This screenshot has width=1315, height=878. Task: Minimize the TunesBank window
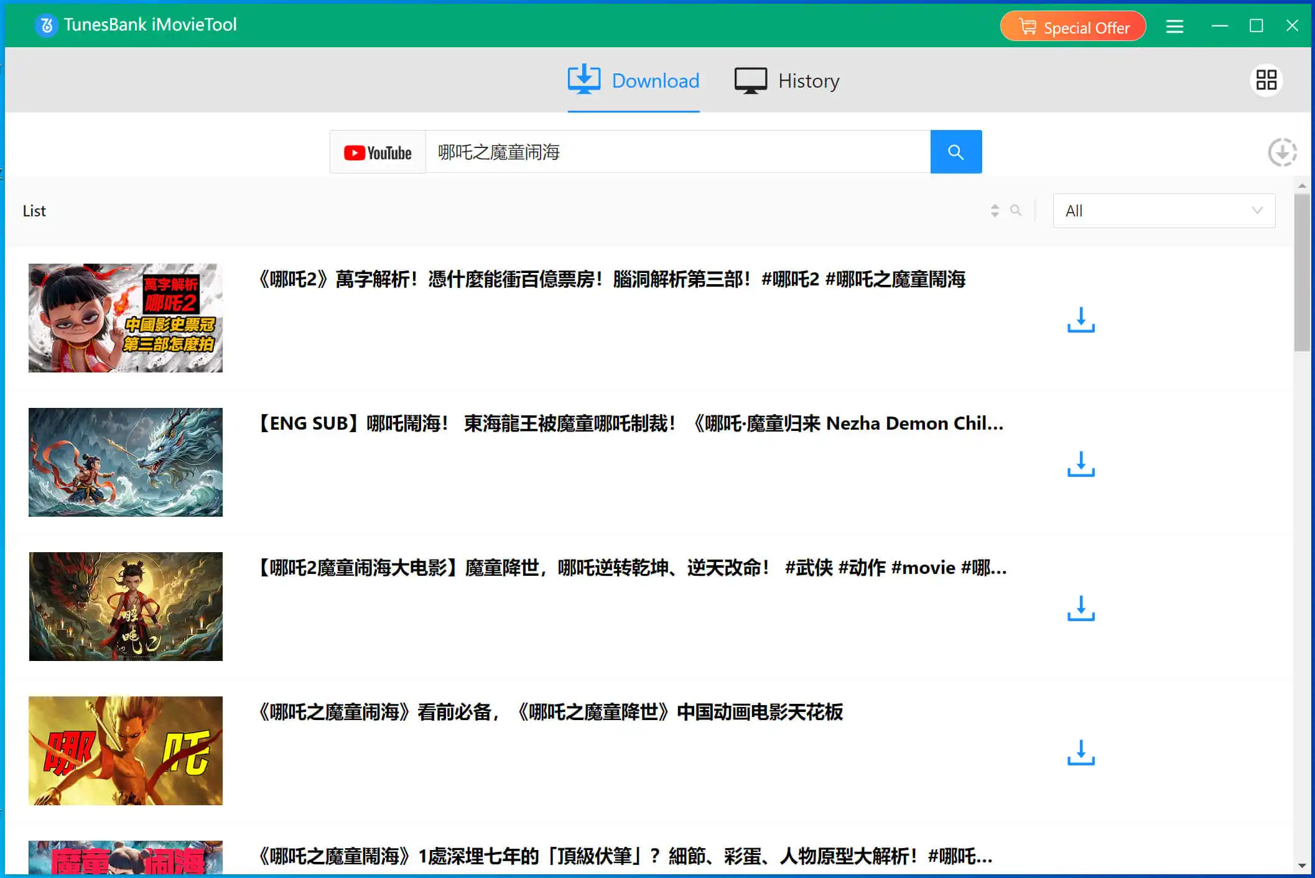[x=1220, y=25]
